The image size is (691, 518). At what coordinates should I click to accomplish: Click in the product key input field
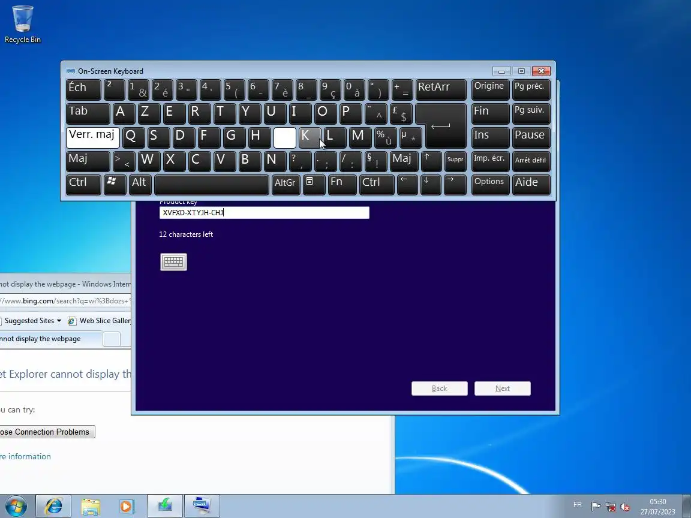coord(264,213)
